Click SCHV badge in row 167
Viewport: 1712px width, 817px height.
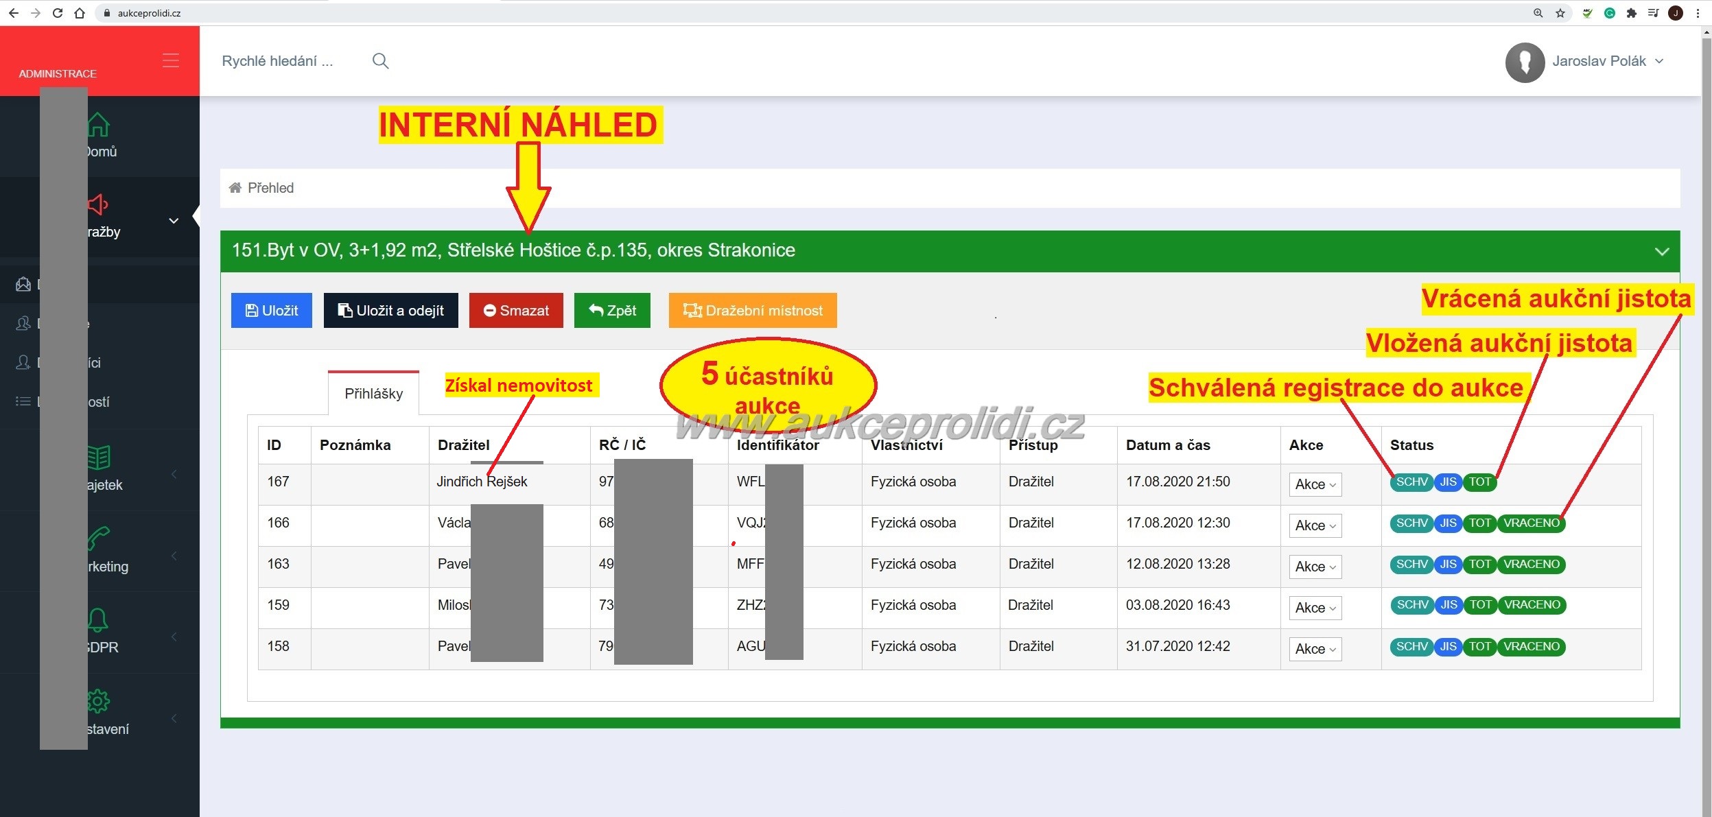1411,482
